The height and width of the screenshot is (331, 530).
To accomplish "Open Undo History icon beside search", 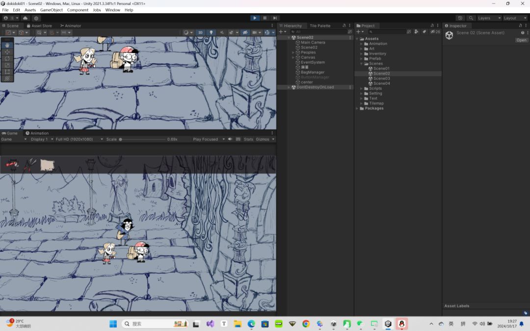I will pos(460,18).
